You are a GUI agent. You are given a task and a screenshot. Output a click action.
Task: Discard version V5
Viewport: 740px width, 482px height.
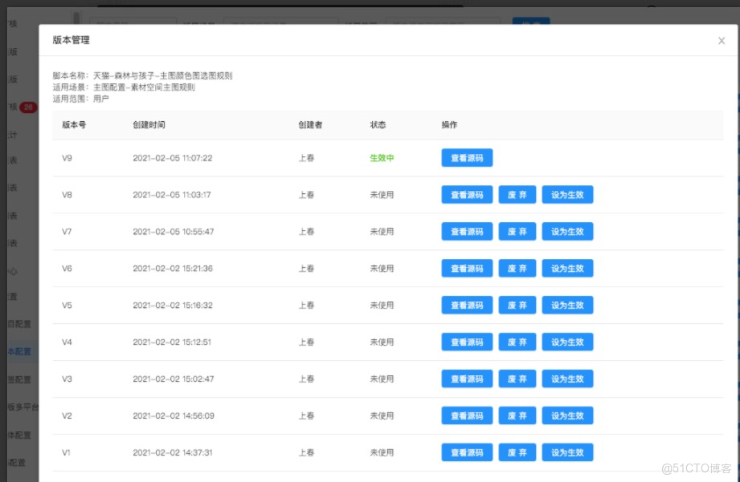click(x=517, y=305)
